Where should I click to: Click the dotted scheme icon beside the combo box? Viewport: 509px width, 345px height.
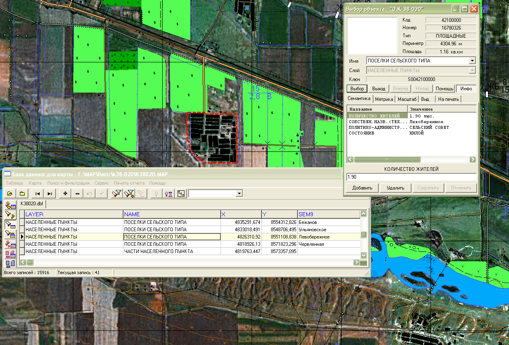coord(181,194)
